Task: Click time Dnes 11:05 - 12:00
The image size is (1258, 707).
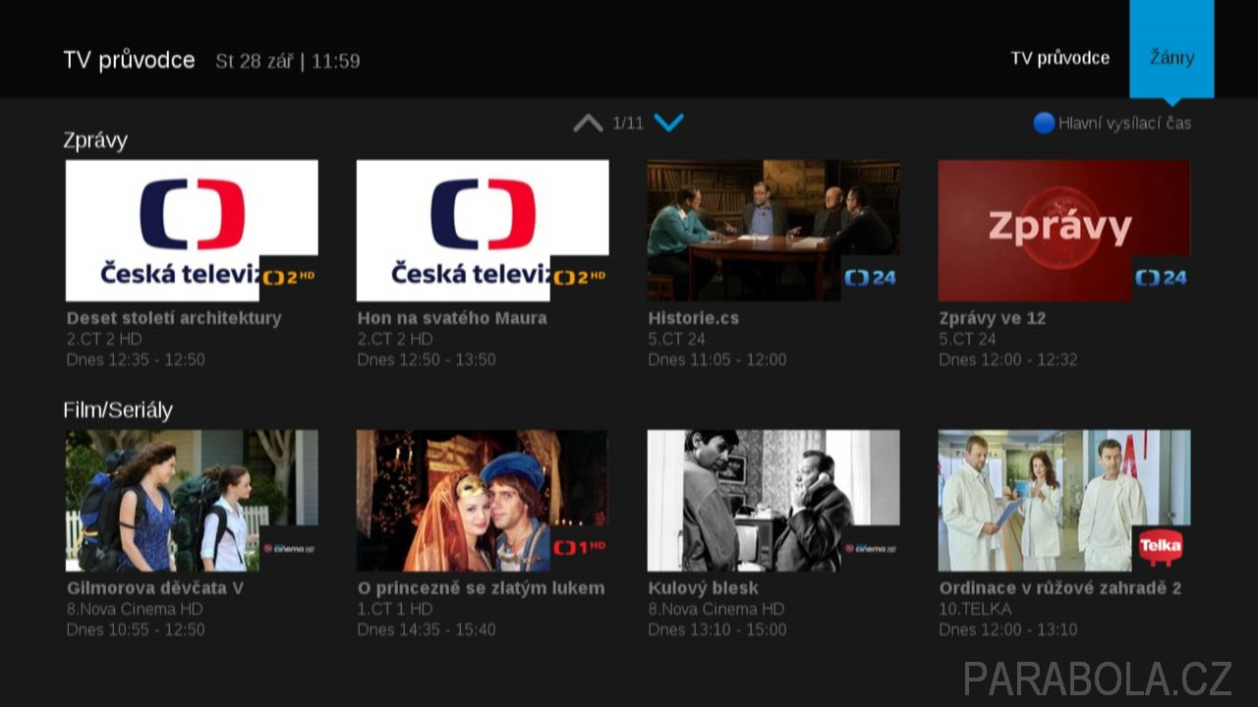Action: 717,359
